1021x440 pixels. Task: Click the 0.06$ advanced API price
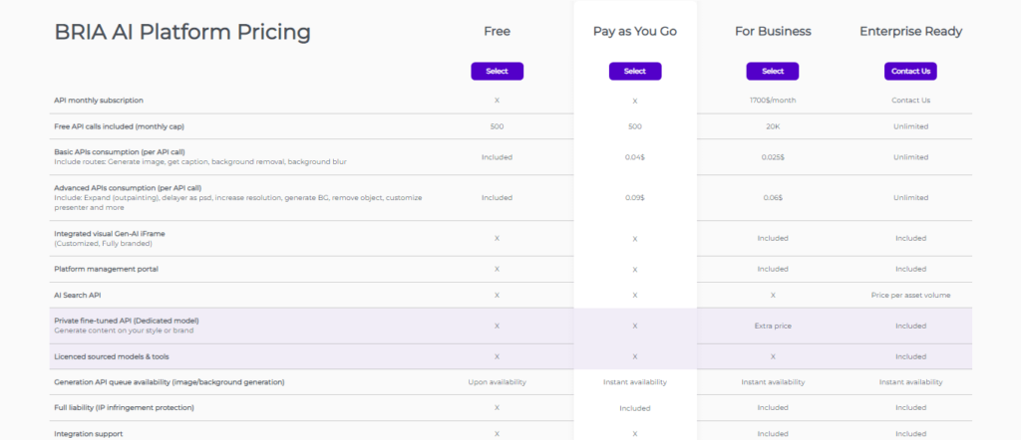click(x=773, y=197)
